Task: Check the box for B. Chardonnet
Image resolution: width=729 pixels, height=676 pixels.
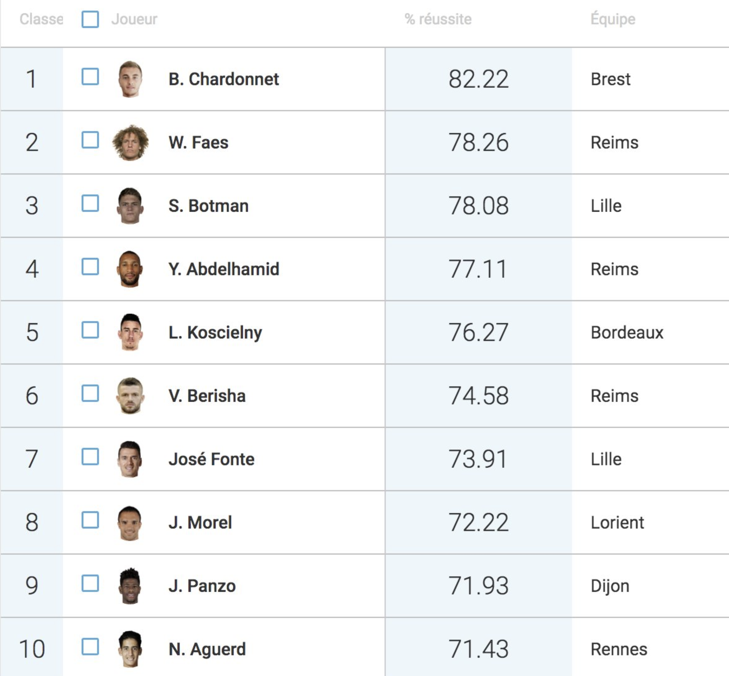Action: [90, 76]
